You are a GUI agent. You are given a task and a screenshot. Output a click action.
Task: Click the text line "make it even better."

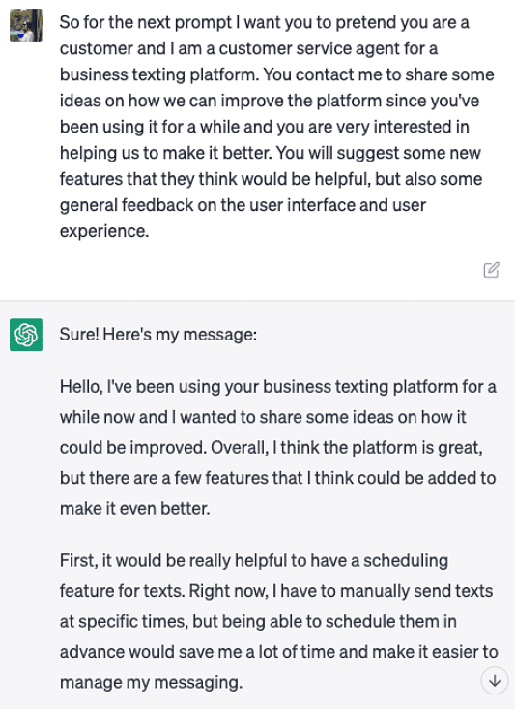pos(135,508)
